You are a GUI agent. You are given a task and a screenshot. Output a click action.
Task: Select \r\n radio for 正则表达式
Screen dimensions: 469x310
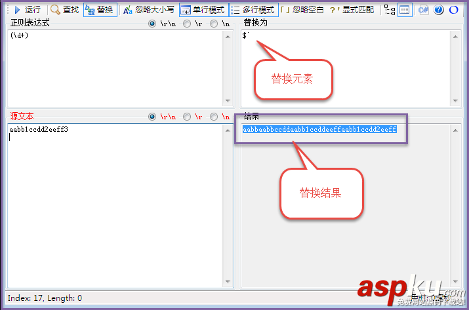click(x=152, y=24)
